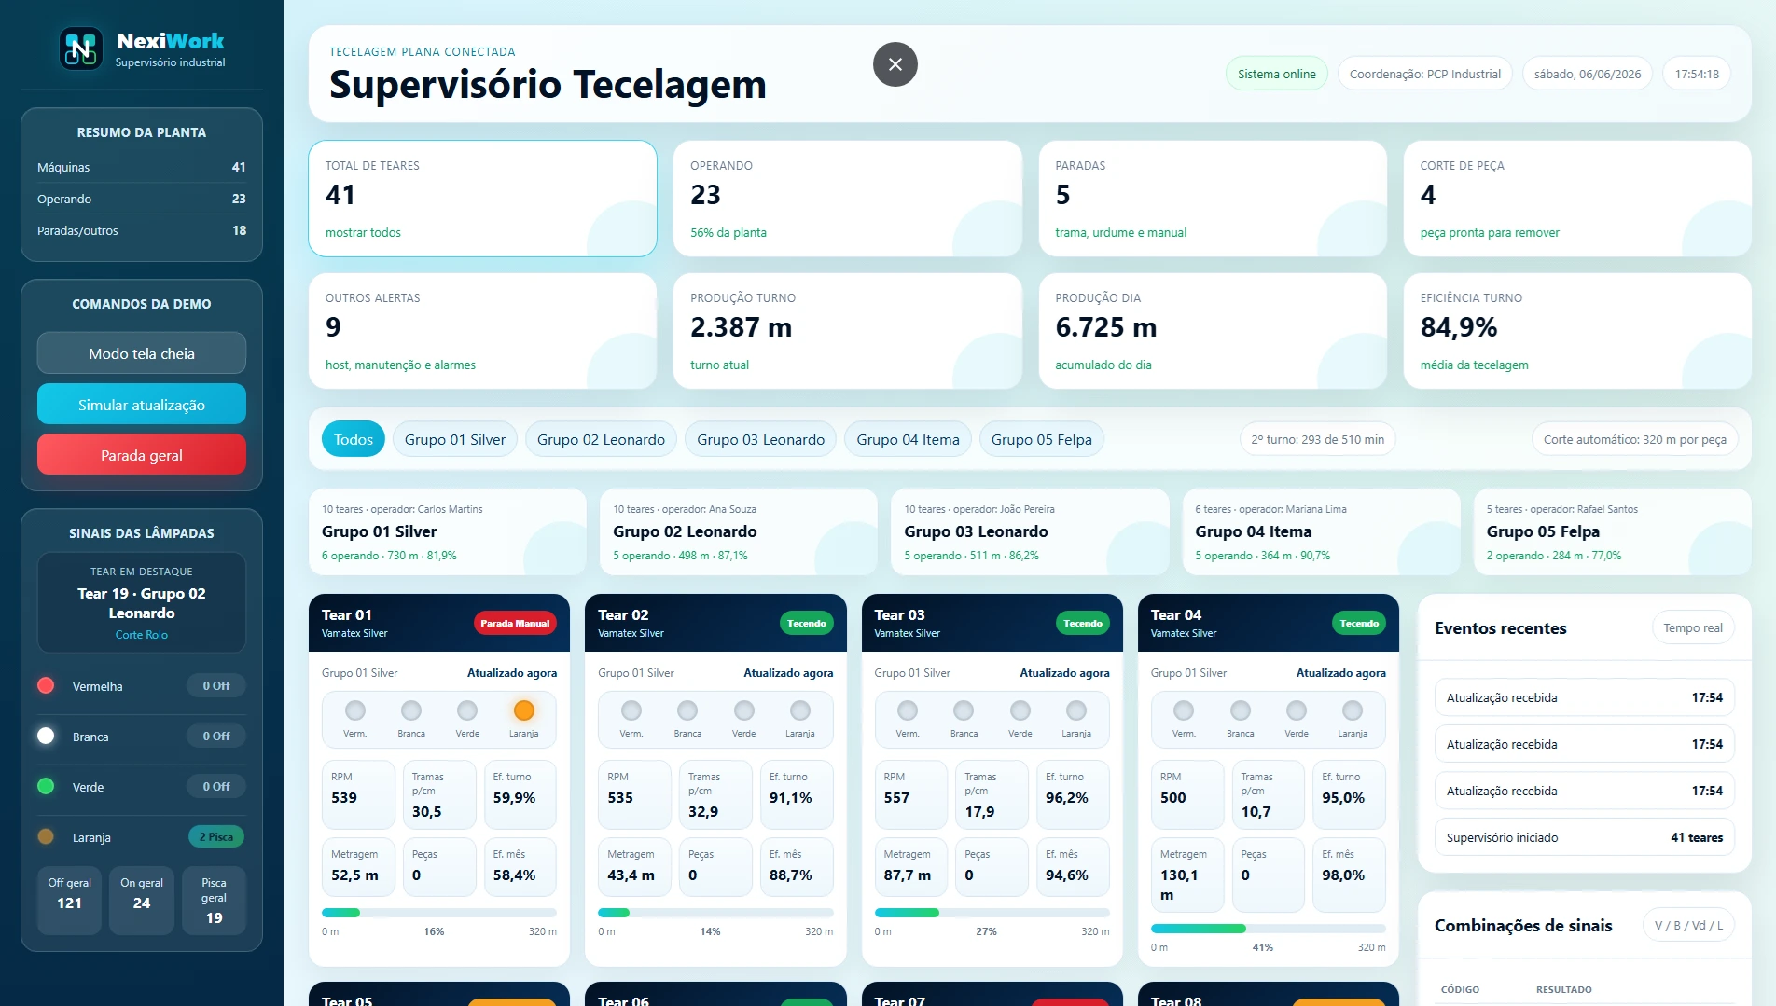Click the On geral 24 counter
This screenshot has height=1006, width=1776.
click(x=142, y=900)
